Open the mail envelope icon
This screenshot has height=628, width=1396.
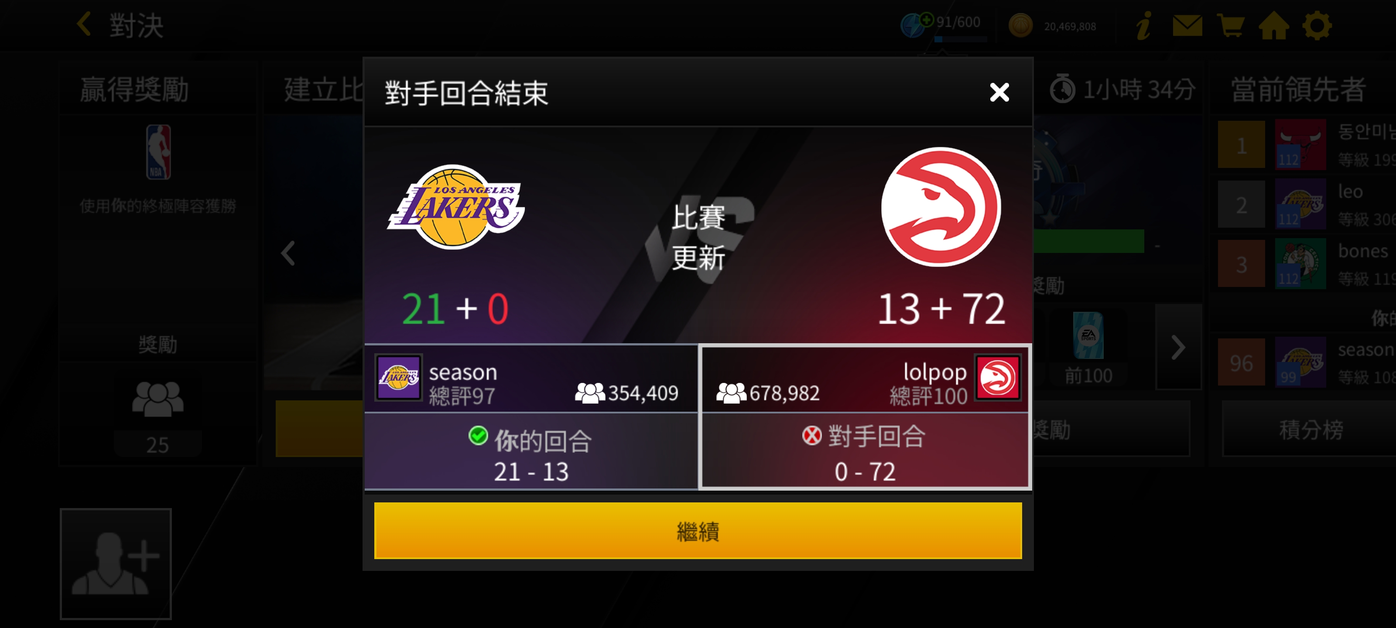[x=1187, y=25]
